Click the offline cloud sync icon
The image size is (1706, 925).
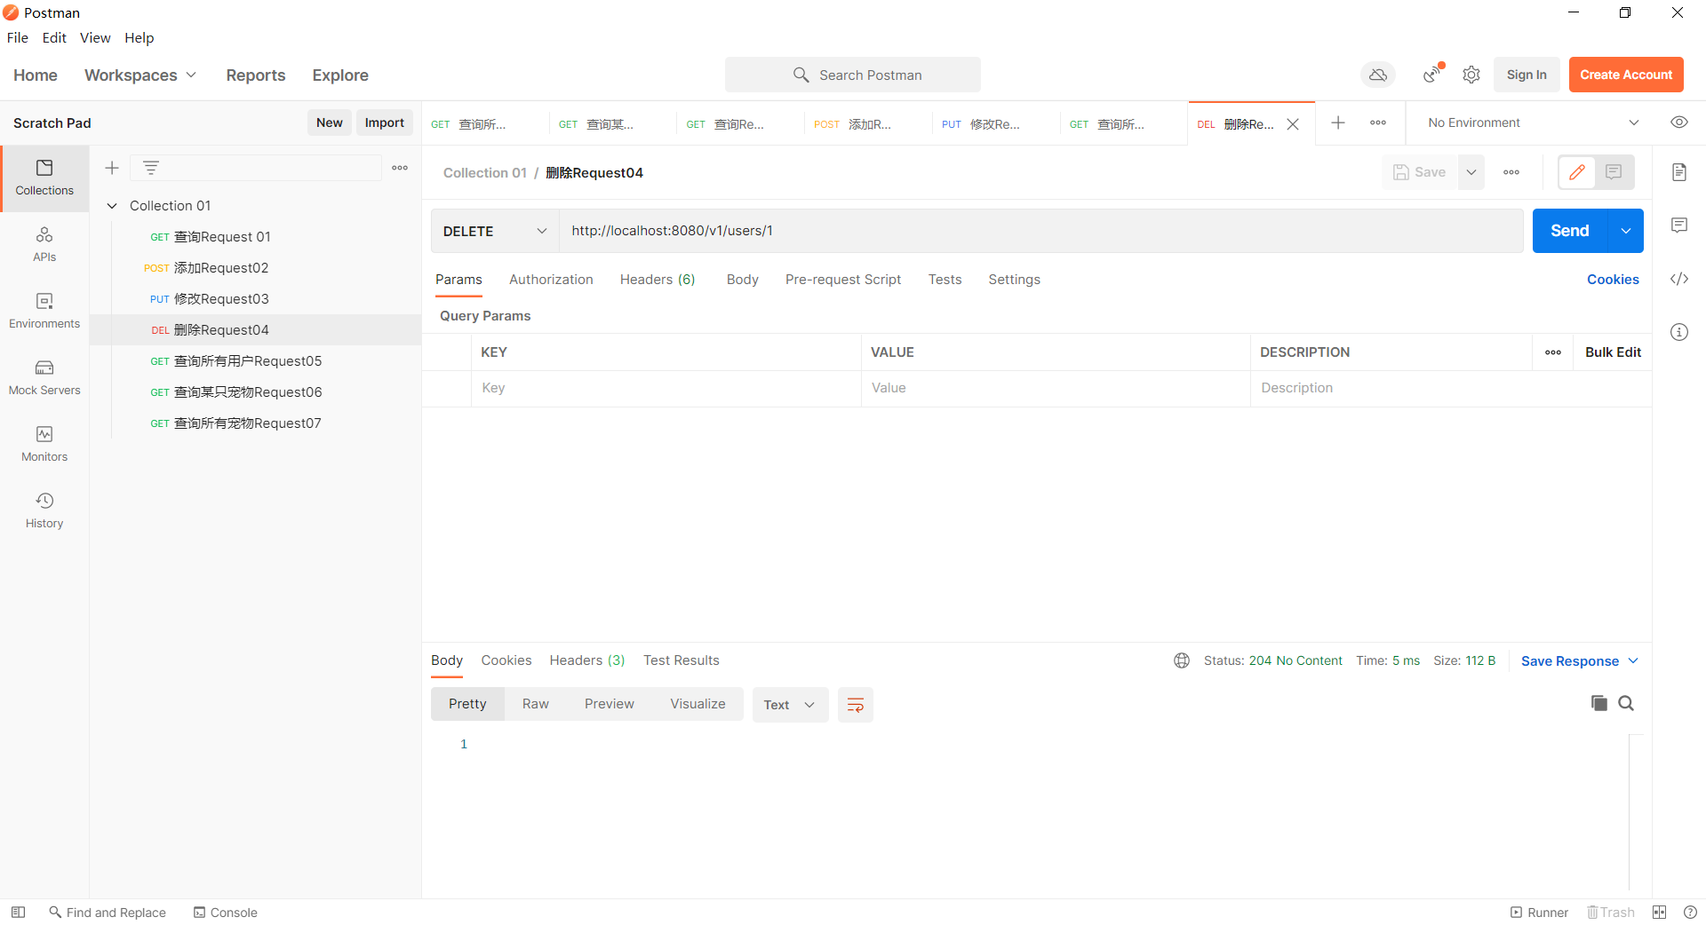1378,75
